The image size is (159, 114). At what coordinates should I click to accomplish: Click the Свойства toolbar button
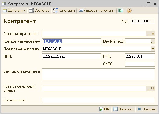(39, 11)
